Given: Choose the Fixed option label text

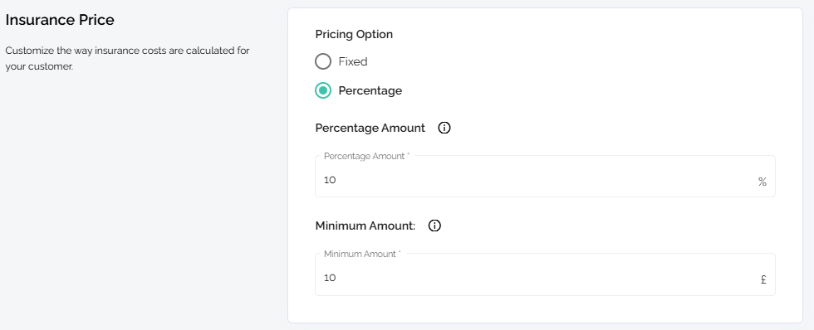Looking at the screenshot, I should [x=353, y=61].
